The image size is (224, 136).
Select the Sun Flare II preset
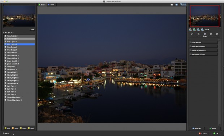(19, 89)
